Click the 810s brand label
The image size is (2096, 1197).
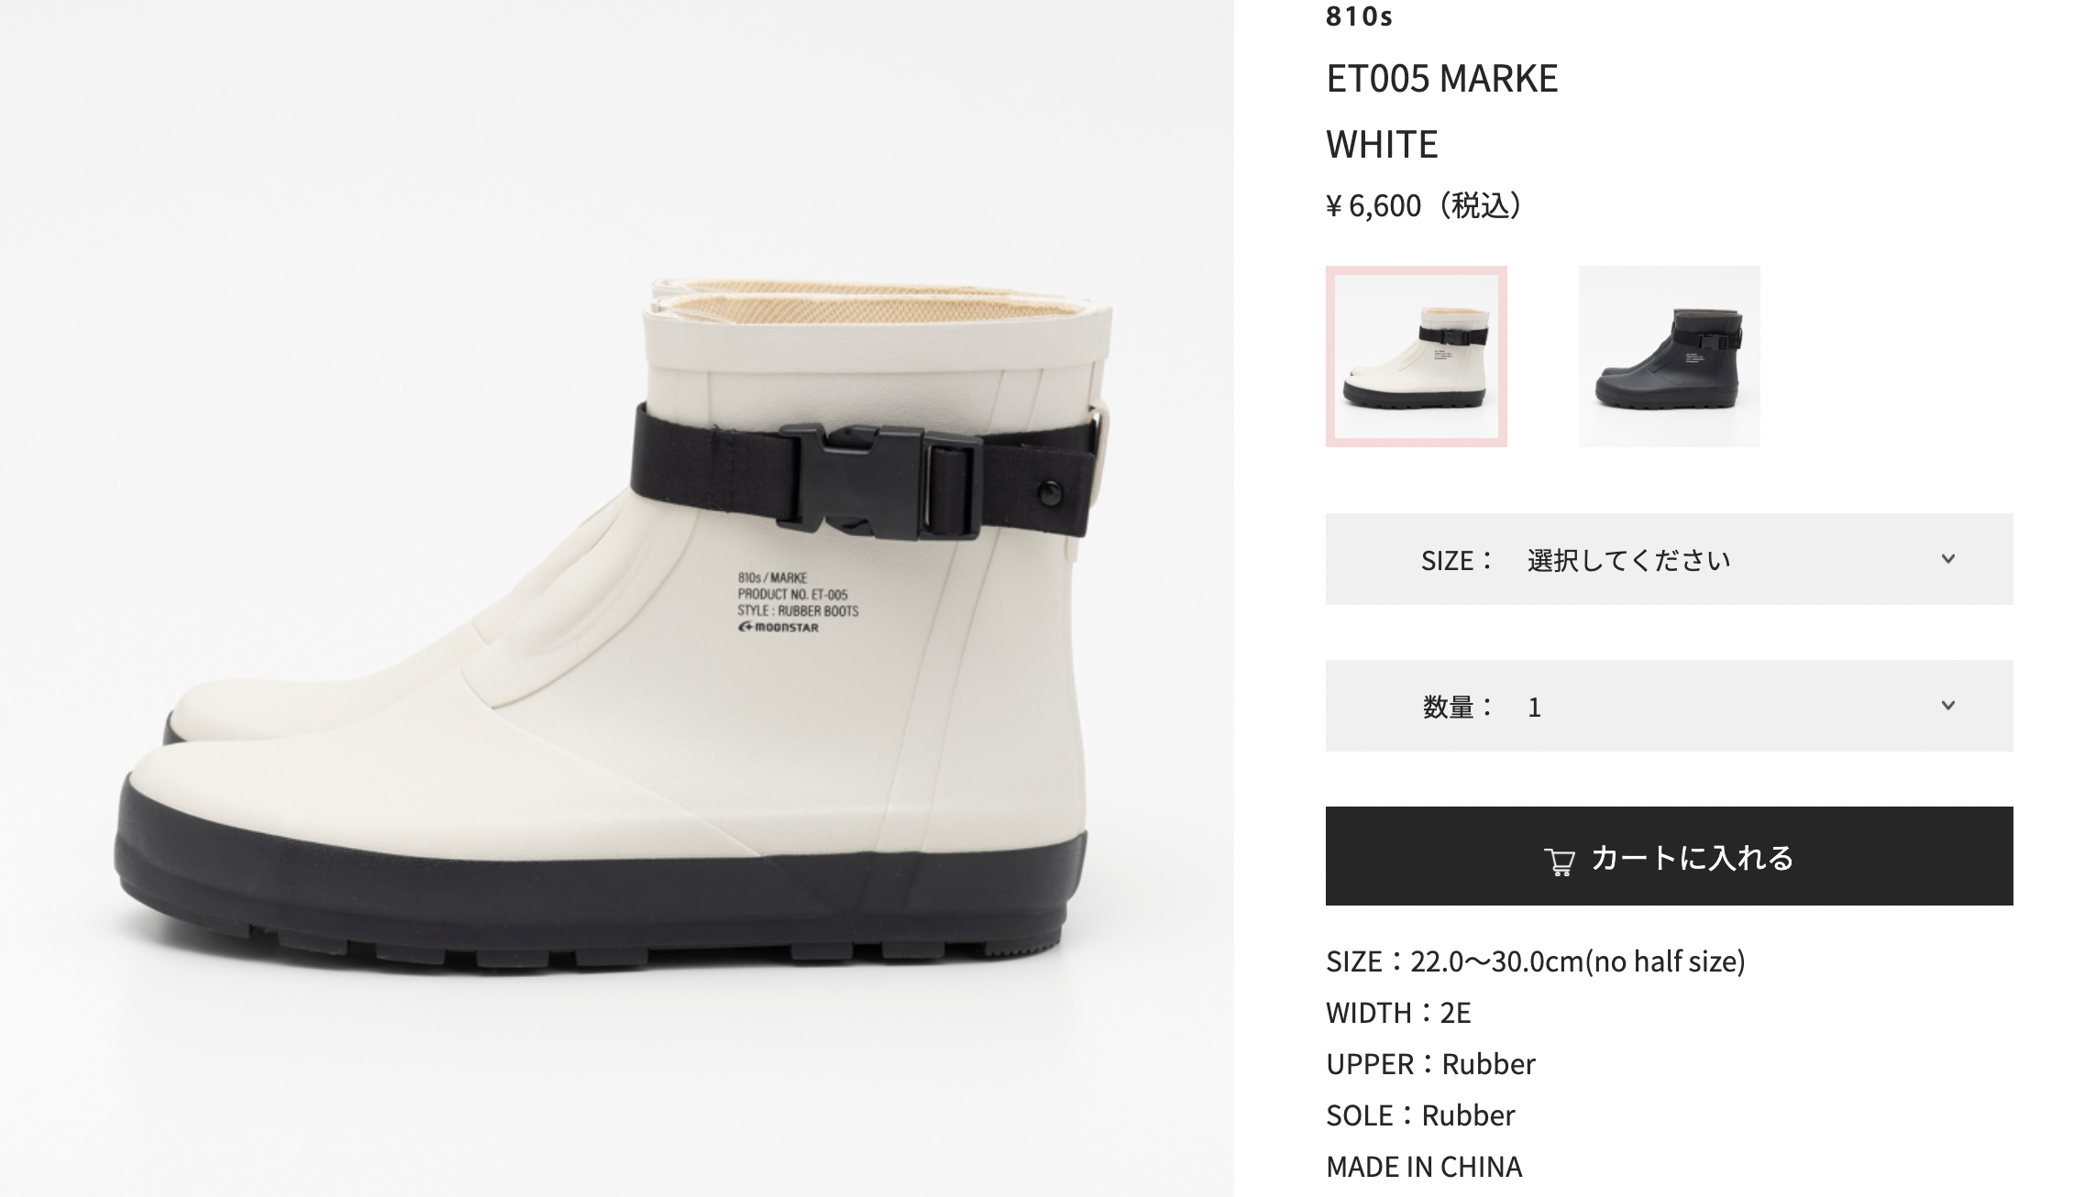(x=1359, y=16)
